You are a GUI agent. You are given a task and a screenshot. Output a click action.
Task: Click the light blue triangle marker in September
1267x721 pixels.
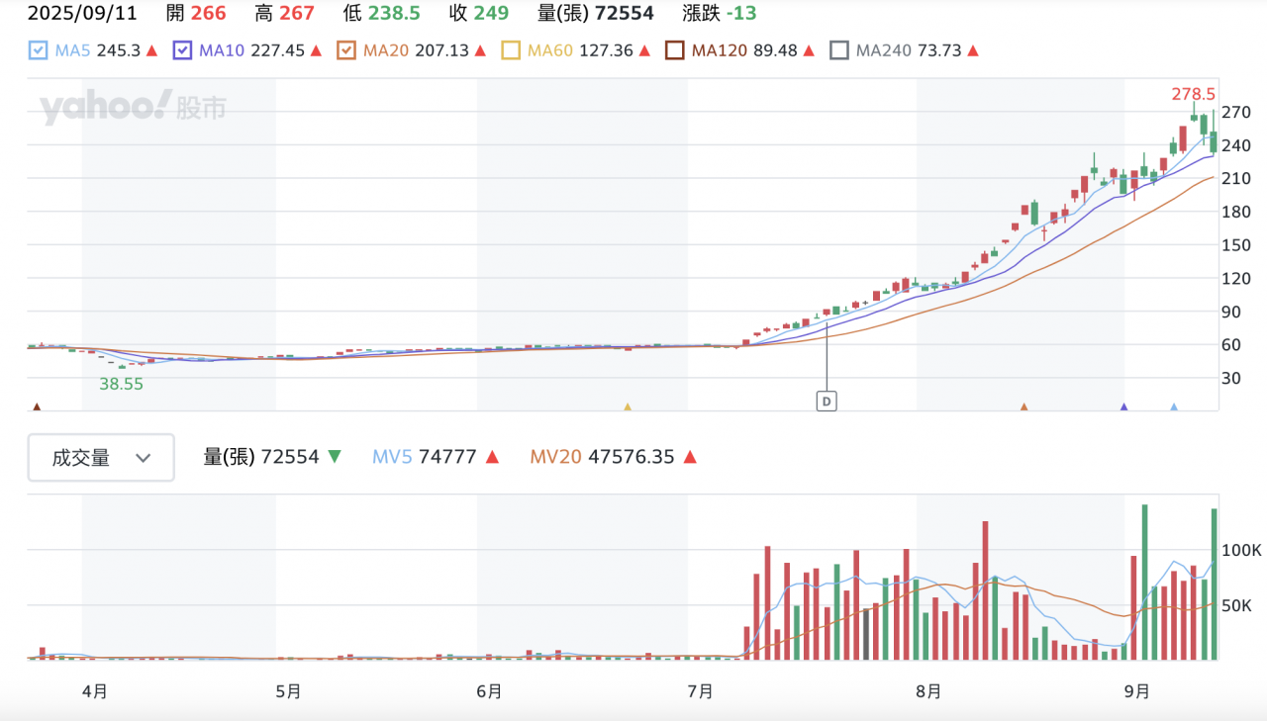[1174, 406]
